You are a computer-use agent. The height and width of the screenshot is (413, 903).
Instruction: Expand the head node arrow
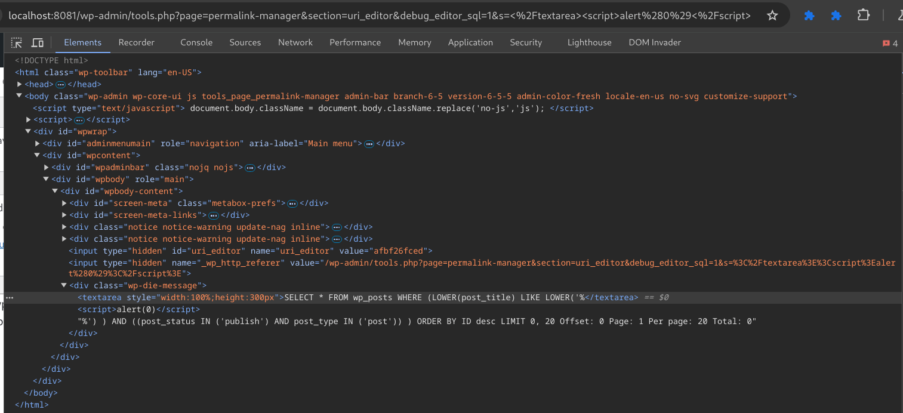tap(20, 84)
